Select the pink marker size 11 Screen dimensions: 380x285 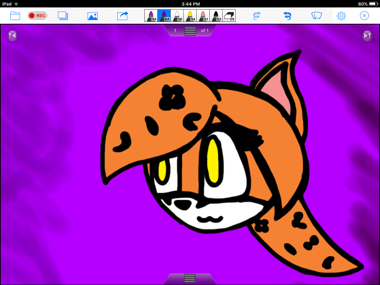point(203,16)
